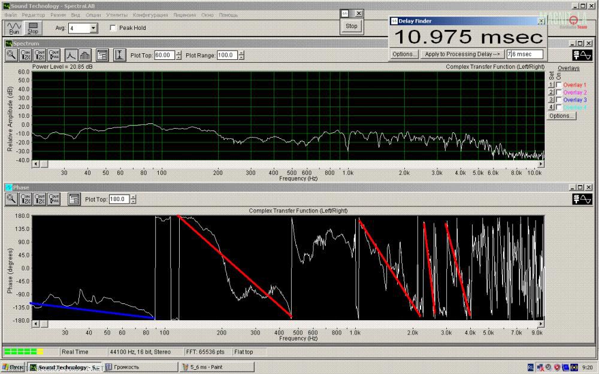
Task: Click the Spectrum window title icon
Action: 8,44
